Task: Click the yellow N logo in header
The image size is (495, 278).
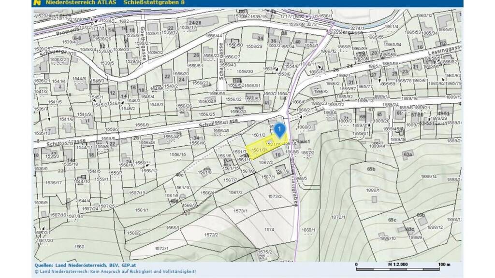Action: click(x=37, y=3)
